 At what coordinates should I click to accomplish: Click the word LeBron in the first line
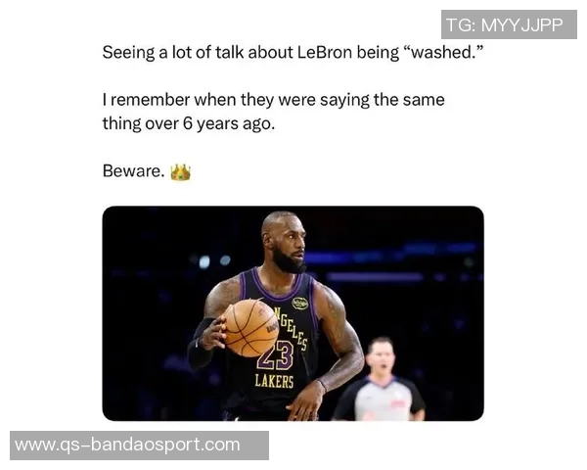click(325, 52)
